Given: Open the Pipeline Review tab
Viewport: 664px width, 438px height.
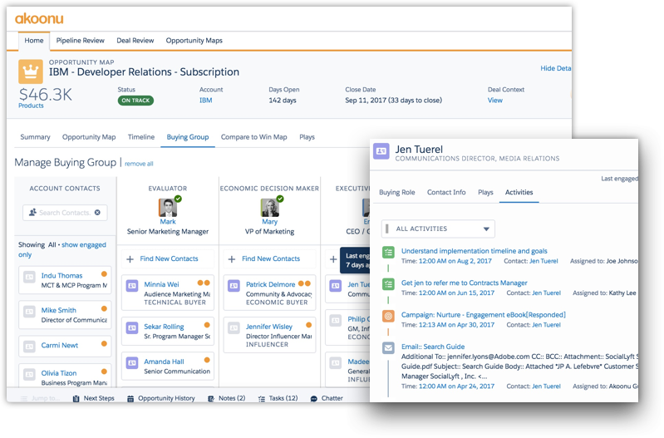Looking at the screenshot, I should point(80,41).
